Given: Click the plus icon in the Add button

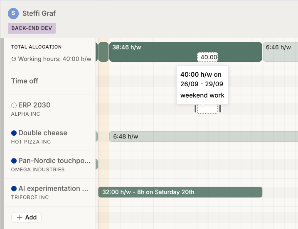Looking at the screenshot, I should point(20,217).
